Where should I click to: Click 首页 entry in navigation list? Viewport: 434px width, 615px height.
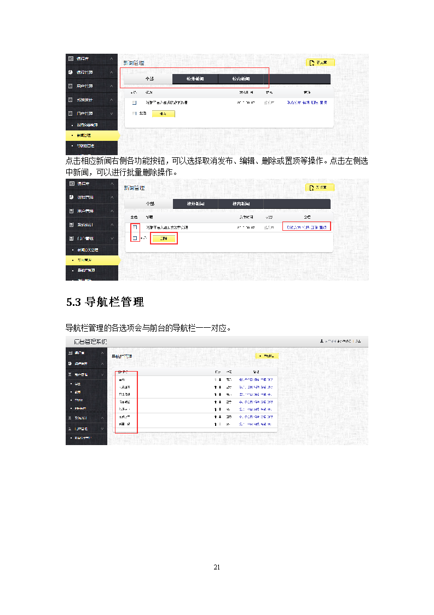(x=122, y=380)
